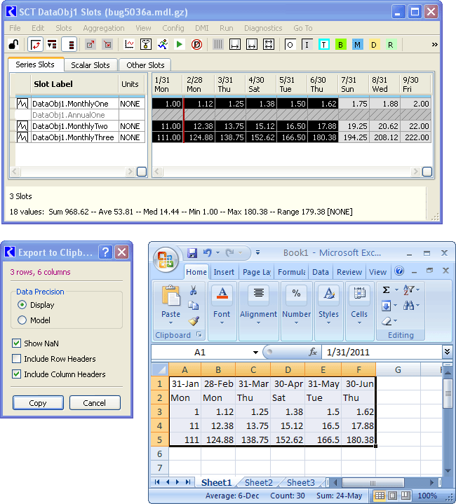Click the Export dialog help question button
The image size is (456, 504).
105,252
